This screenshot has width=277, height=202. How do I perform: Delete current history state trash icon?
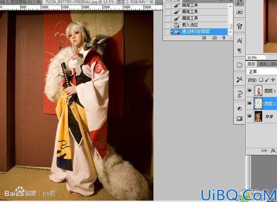pyautogui.click(x=224, y=37)
